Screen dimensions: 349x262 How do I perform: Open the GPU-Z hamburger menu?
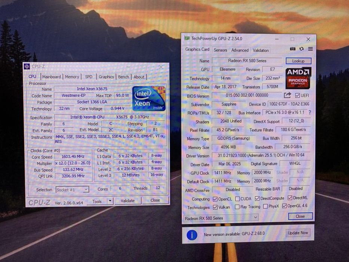click(x=310, y=49)
